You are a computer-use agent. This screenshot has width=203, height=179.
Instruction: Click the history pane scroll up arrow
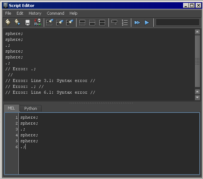pos(197,32)
